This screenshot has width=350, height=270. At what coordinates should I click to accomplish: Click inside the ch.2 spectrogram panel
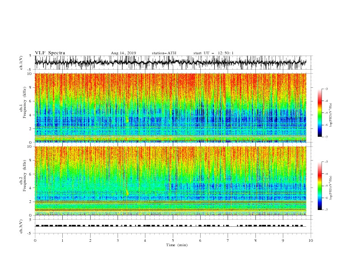click(171, 181)
